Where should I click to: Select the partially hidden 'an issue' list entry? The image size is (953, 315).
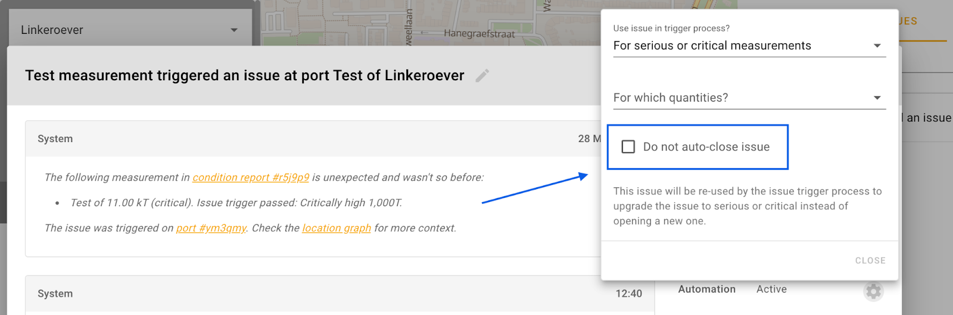(928, 118)
